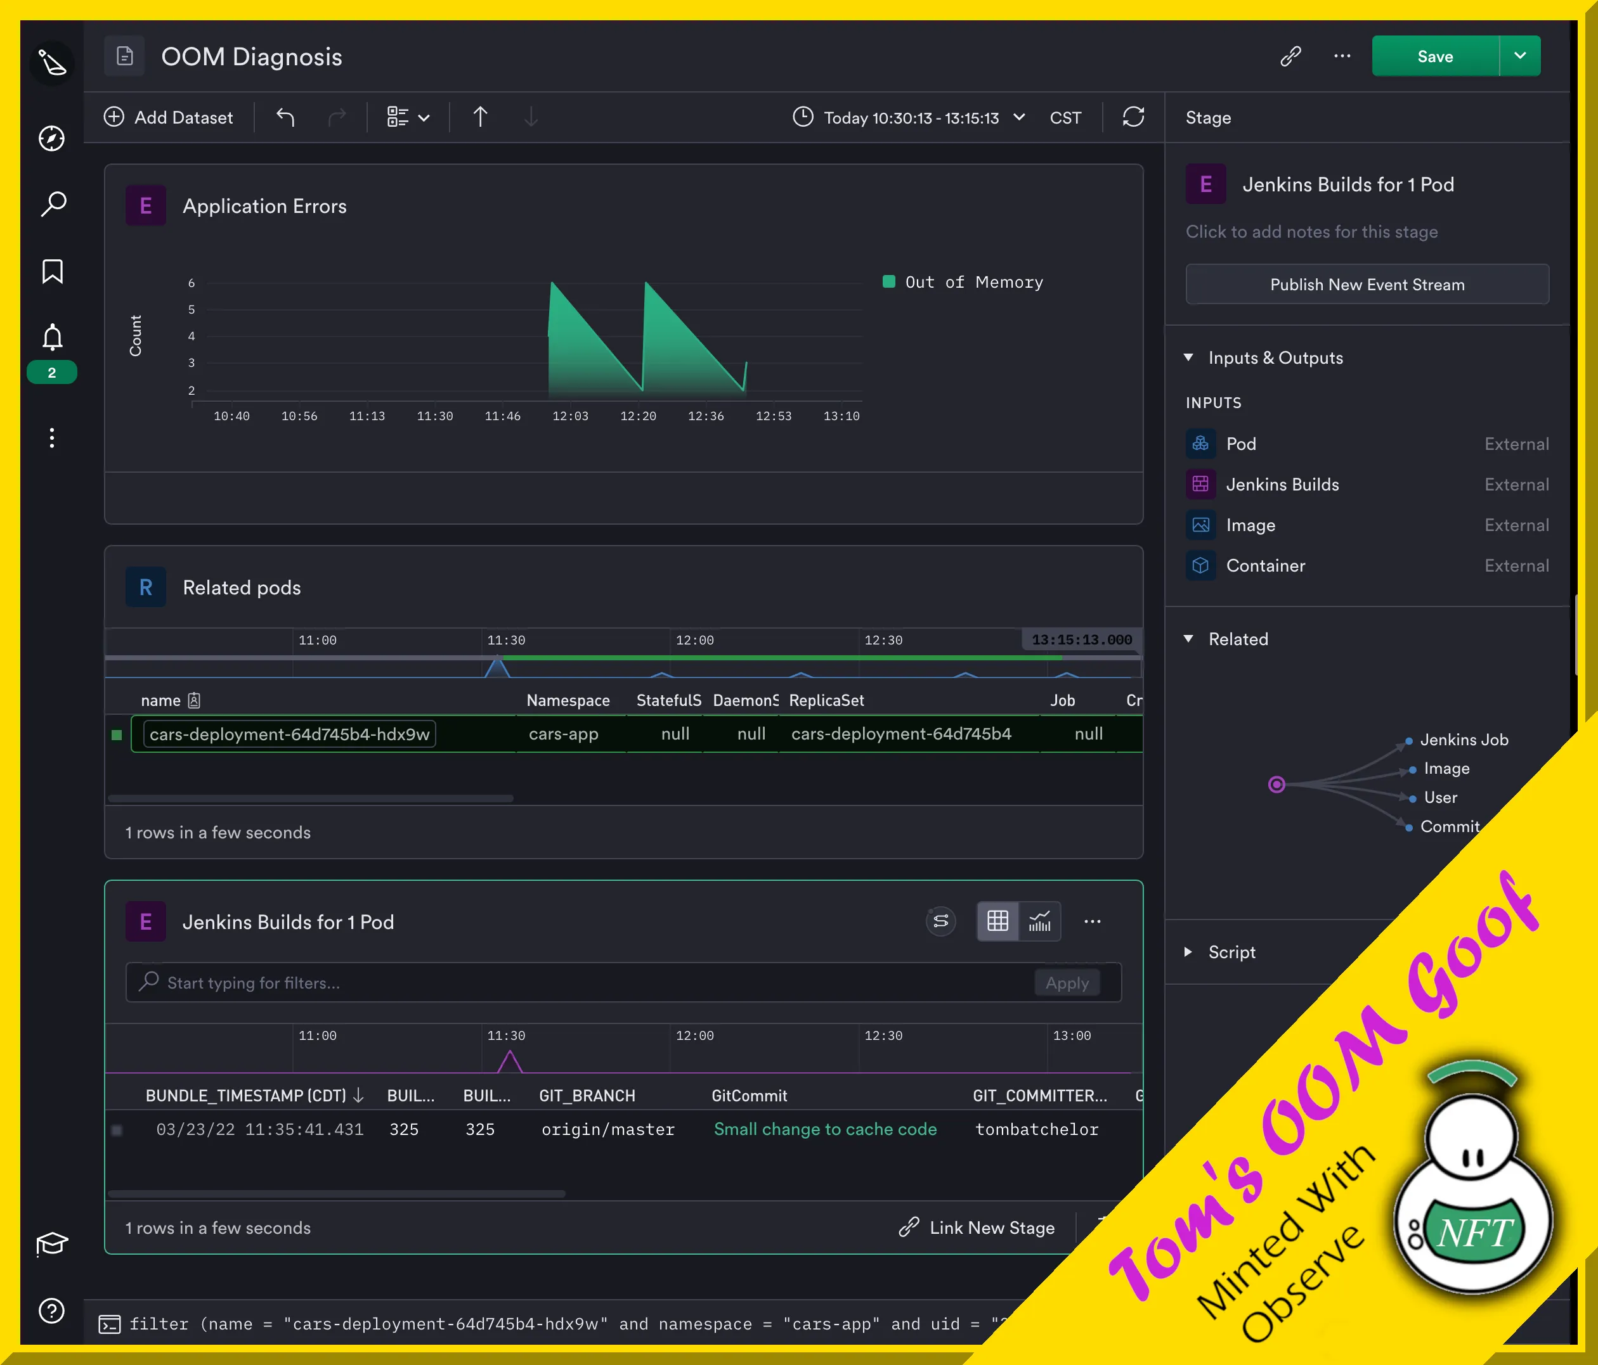This screenshot has height=1365, width=1598.
Task: Switch Jenkins stage to chart view
Action: [x=1039, y=921]
